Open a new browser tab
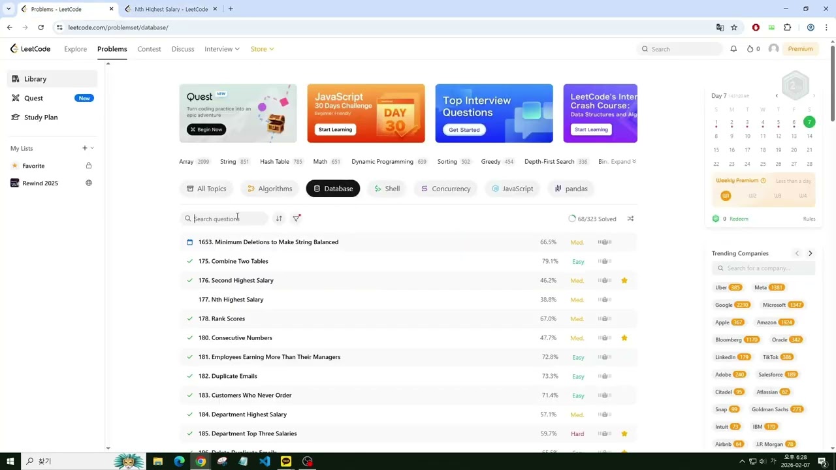Image resolution: width=836 pixels, height=470 pixels. (231, 9)
